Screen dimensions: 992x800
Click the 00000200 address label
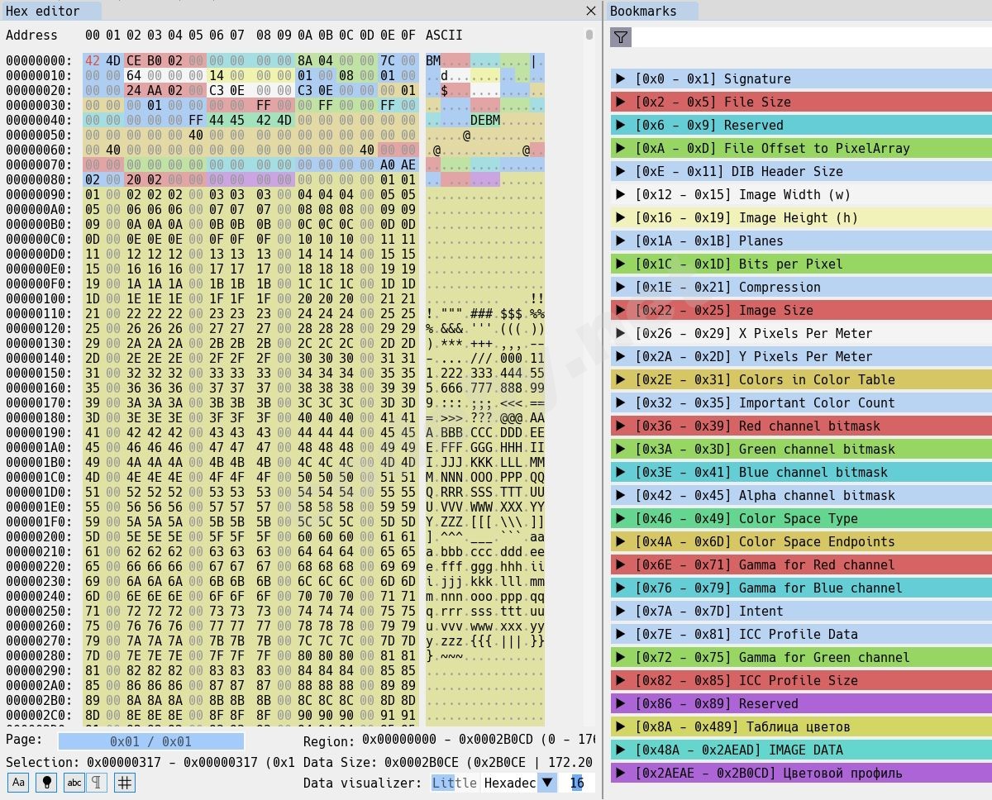(39, 537)
